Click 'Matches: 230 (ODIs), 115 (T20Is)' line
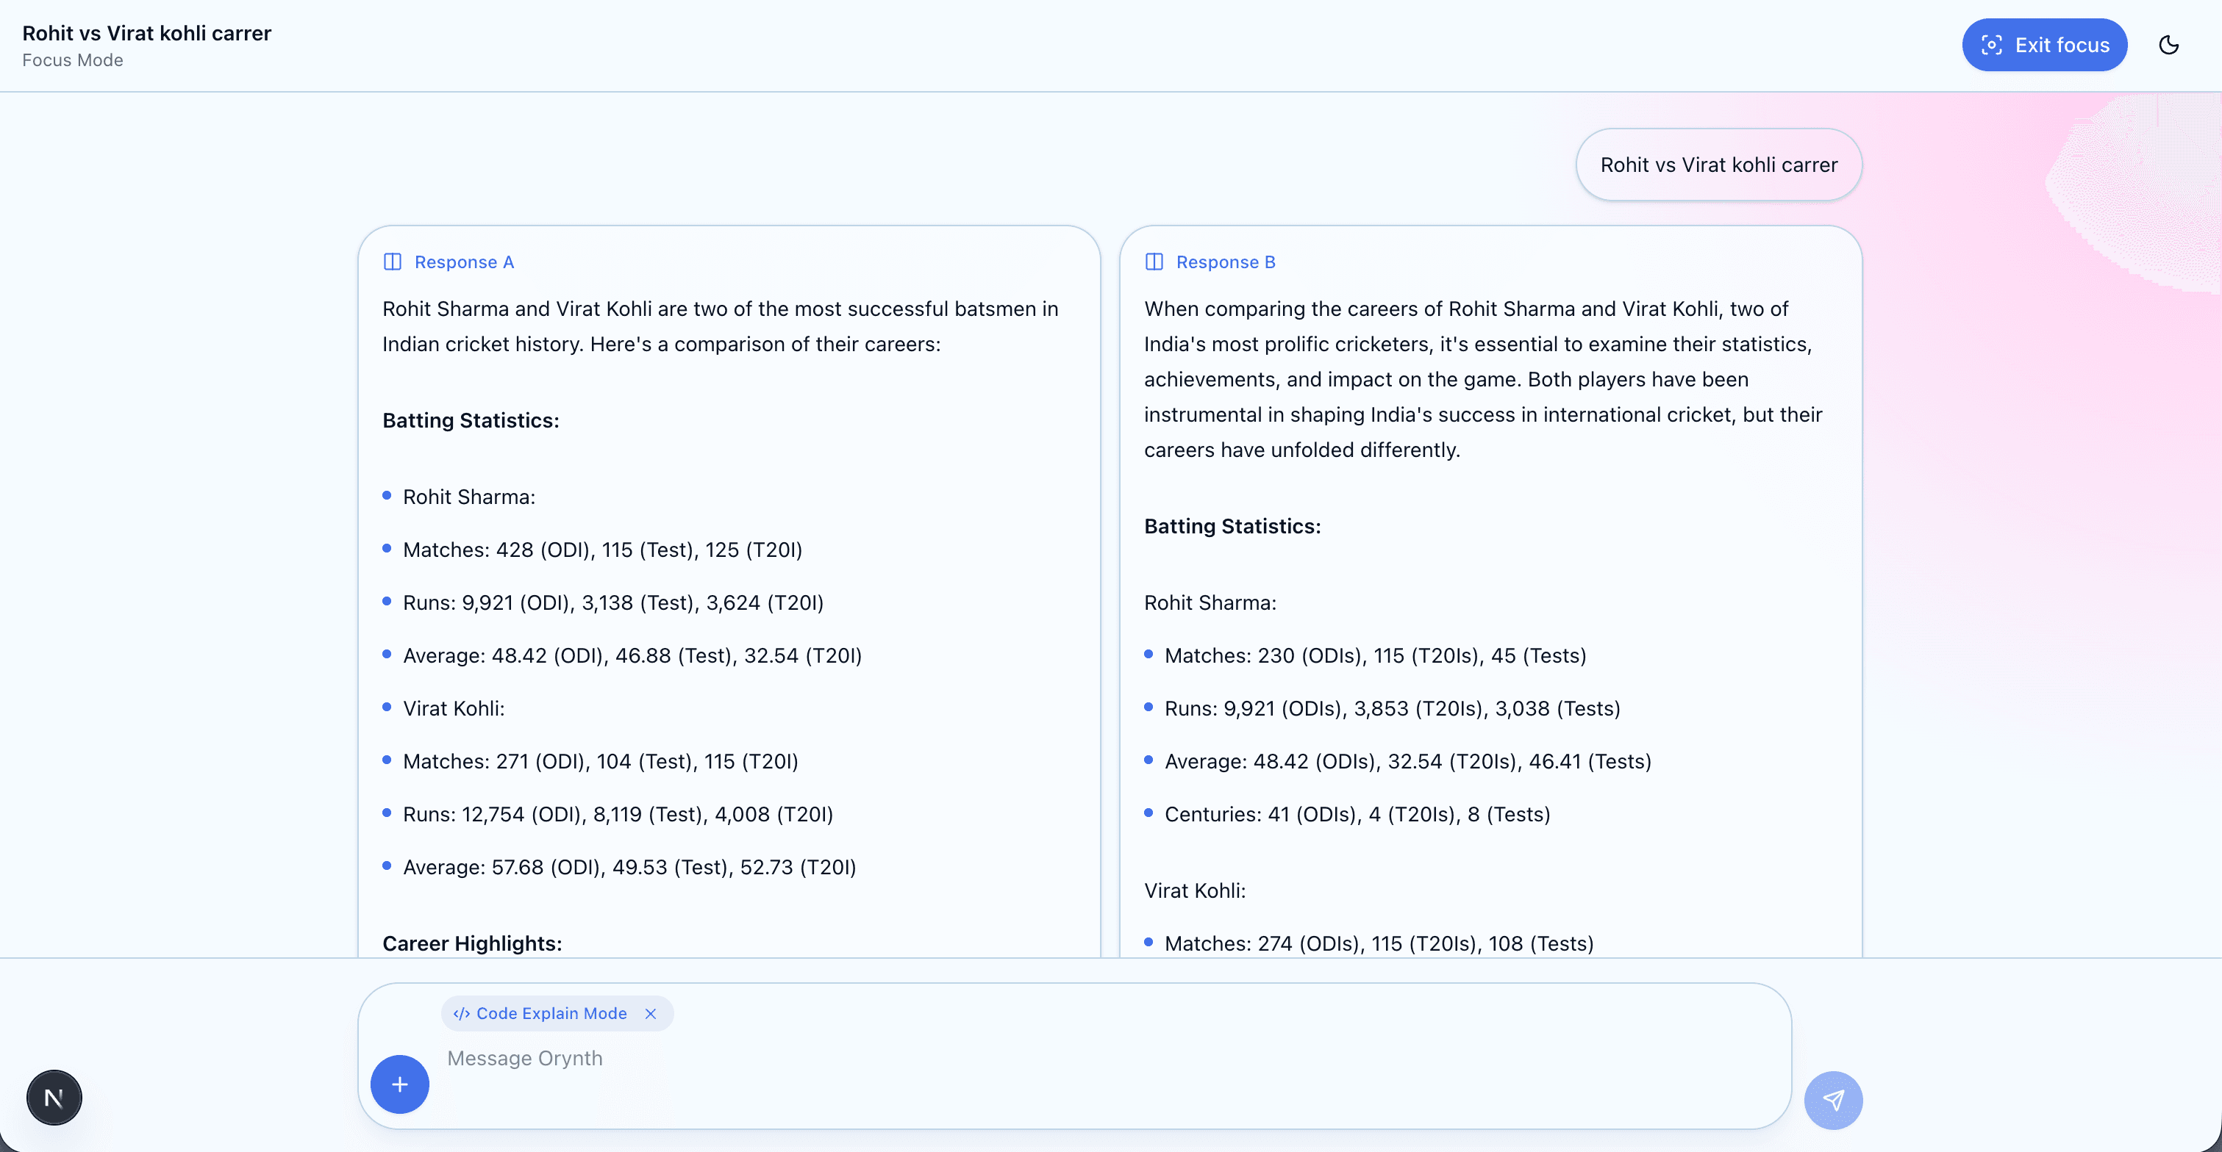 1376,655
